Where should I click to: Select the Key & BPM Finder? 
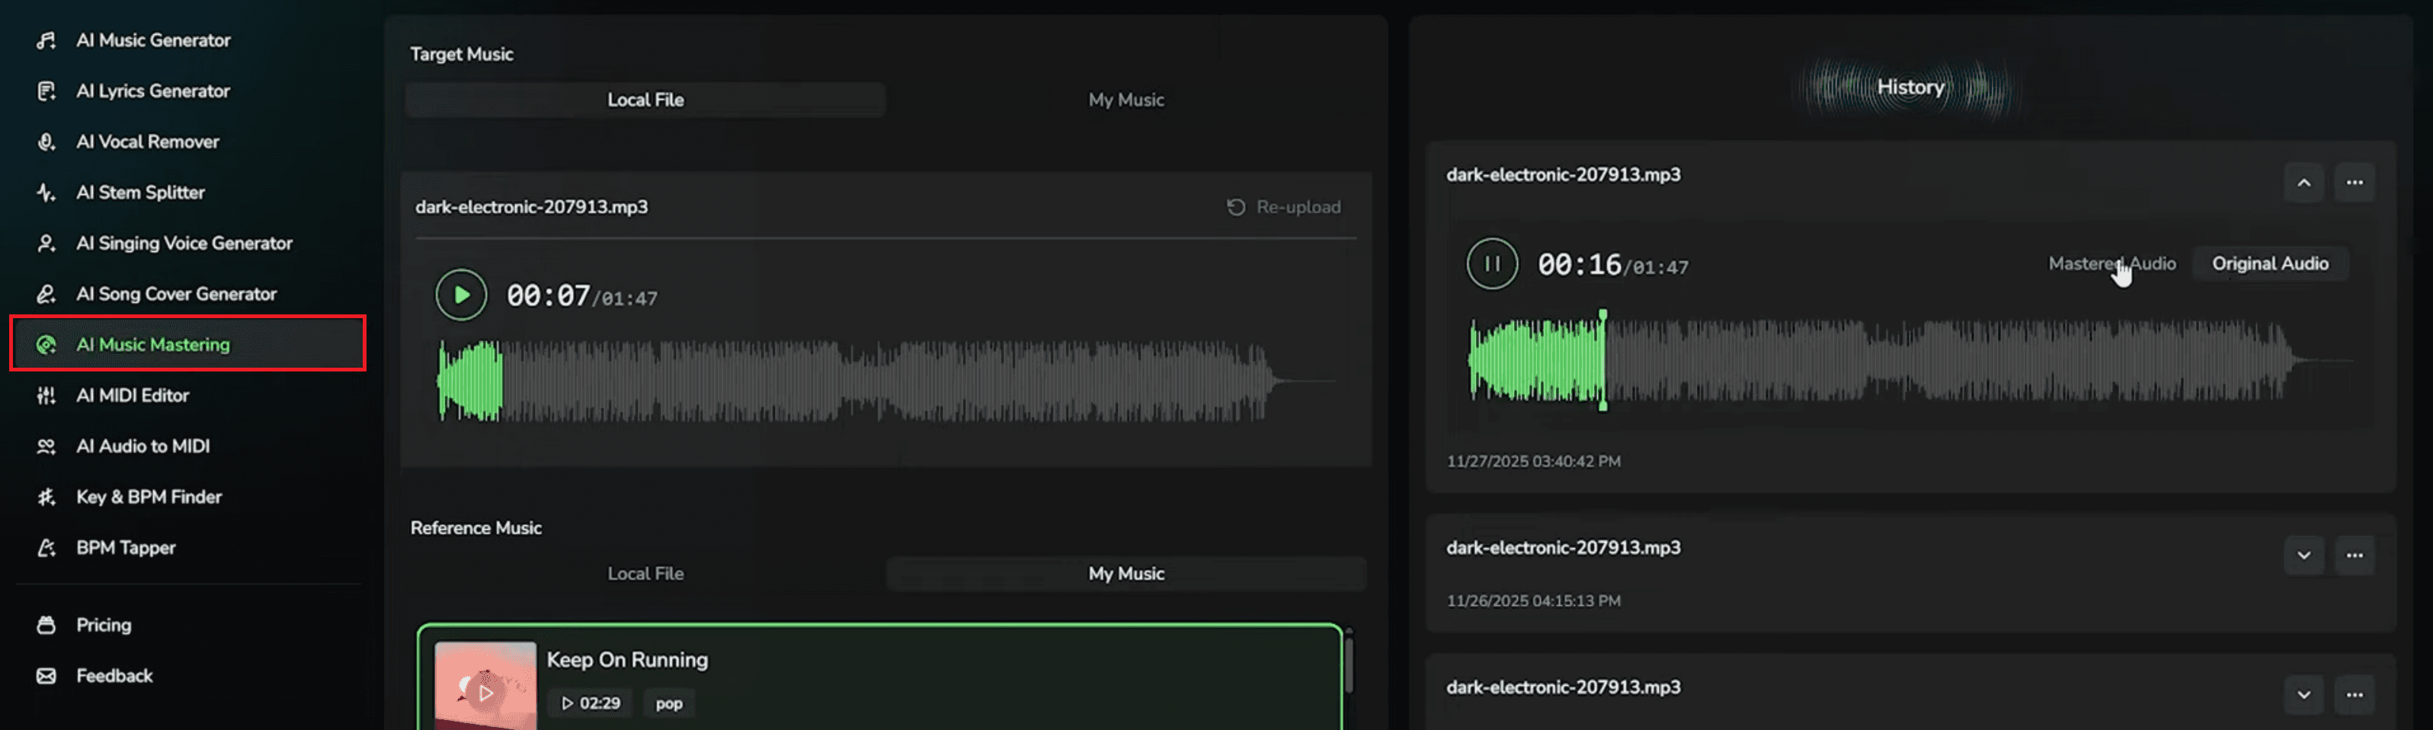(x=150, y=496)
